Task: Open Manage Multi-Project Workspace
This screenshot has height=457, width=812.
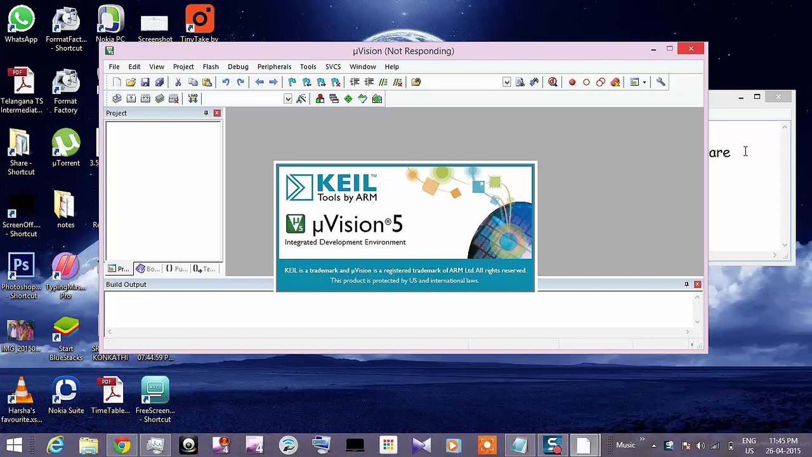Action: 334,98
